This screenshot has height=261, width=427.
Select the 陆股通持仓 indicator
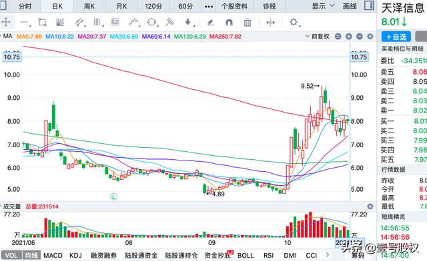point(181,256)
